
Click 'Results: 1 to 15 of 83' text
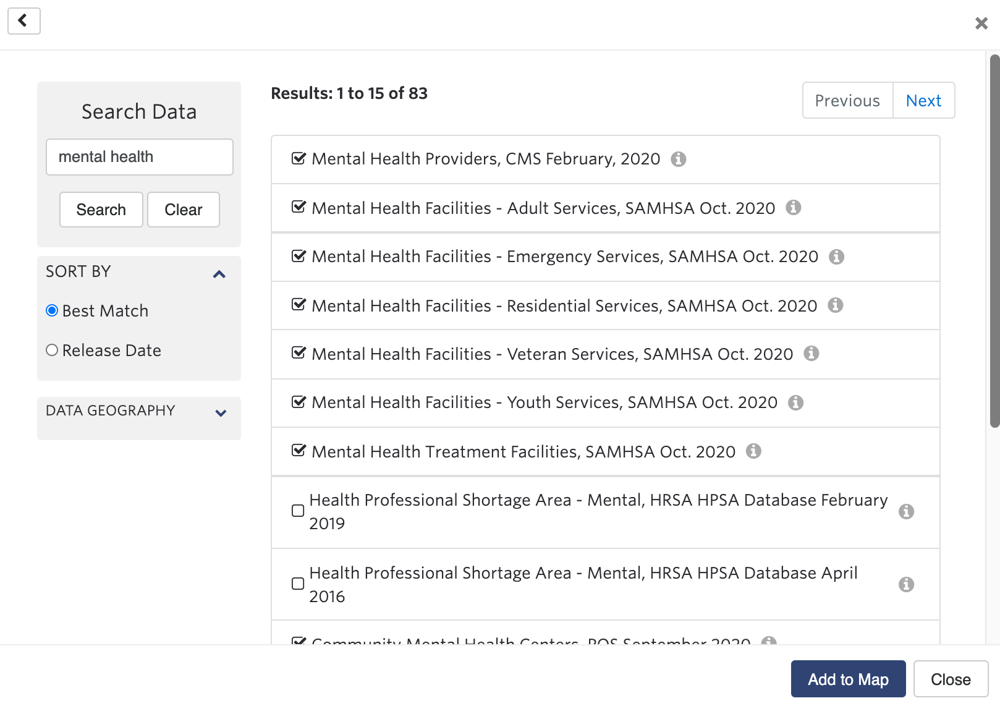(349, 93)
